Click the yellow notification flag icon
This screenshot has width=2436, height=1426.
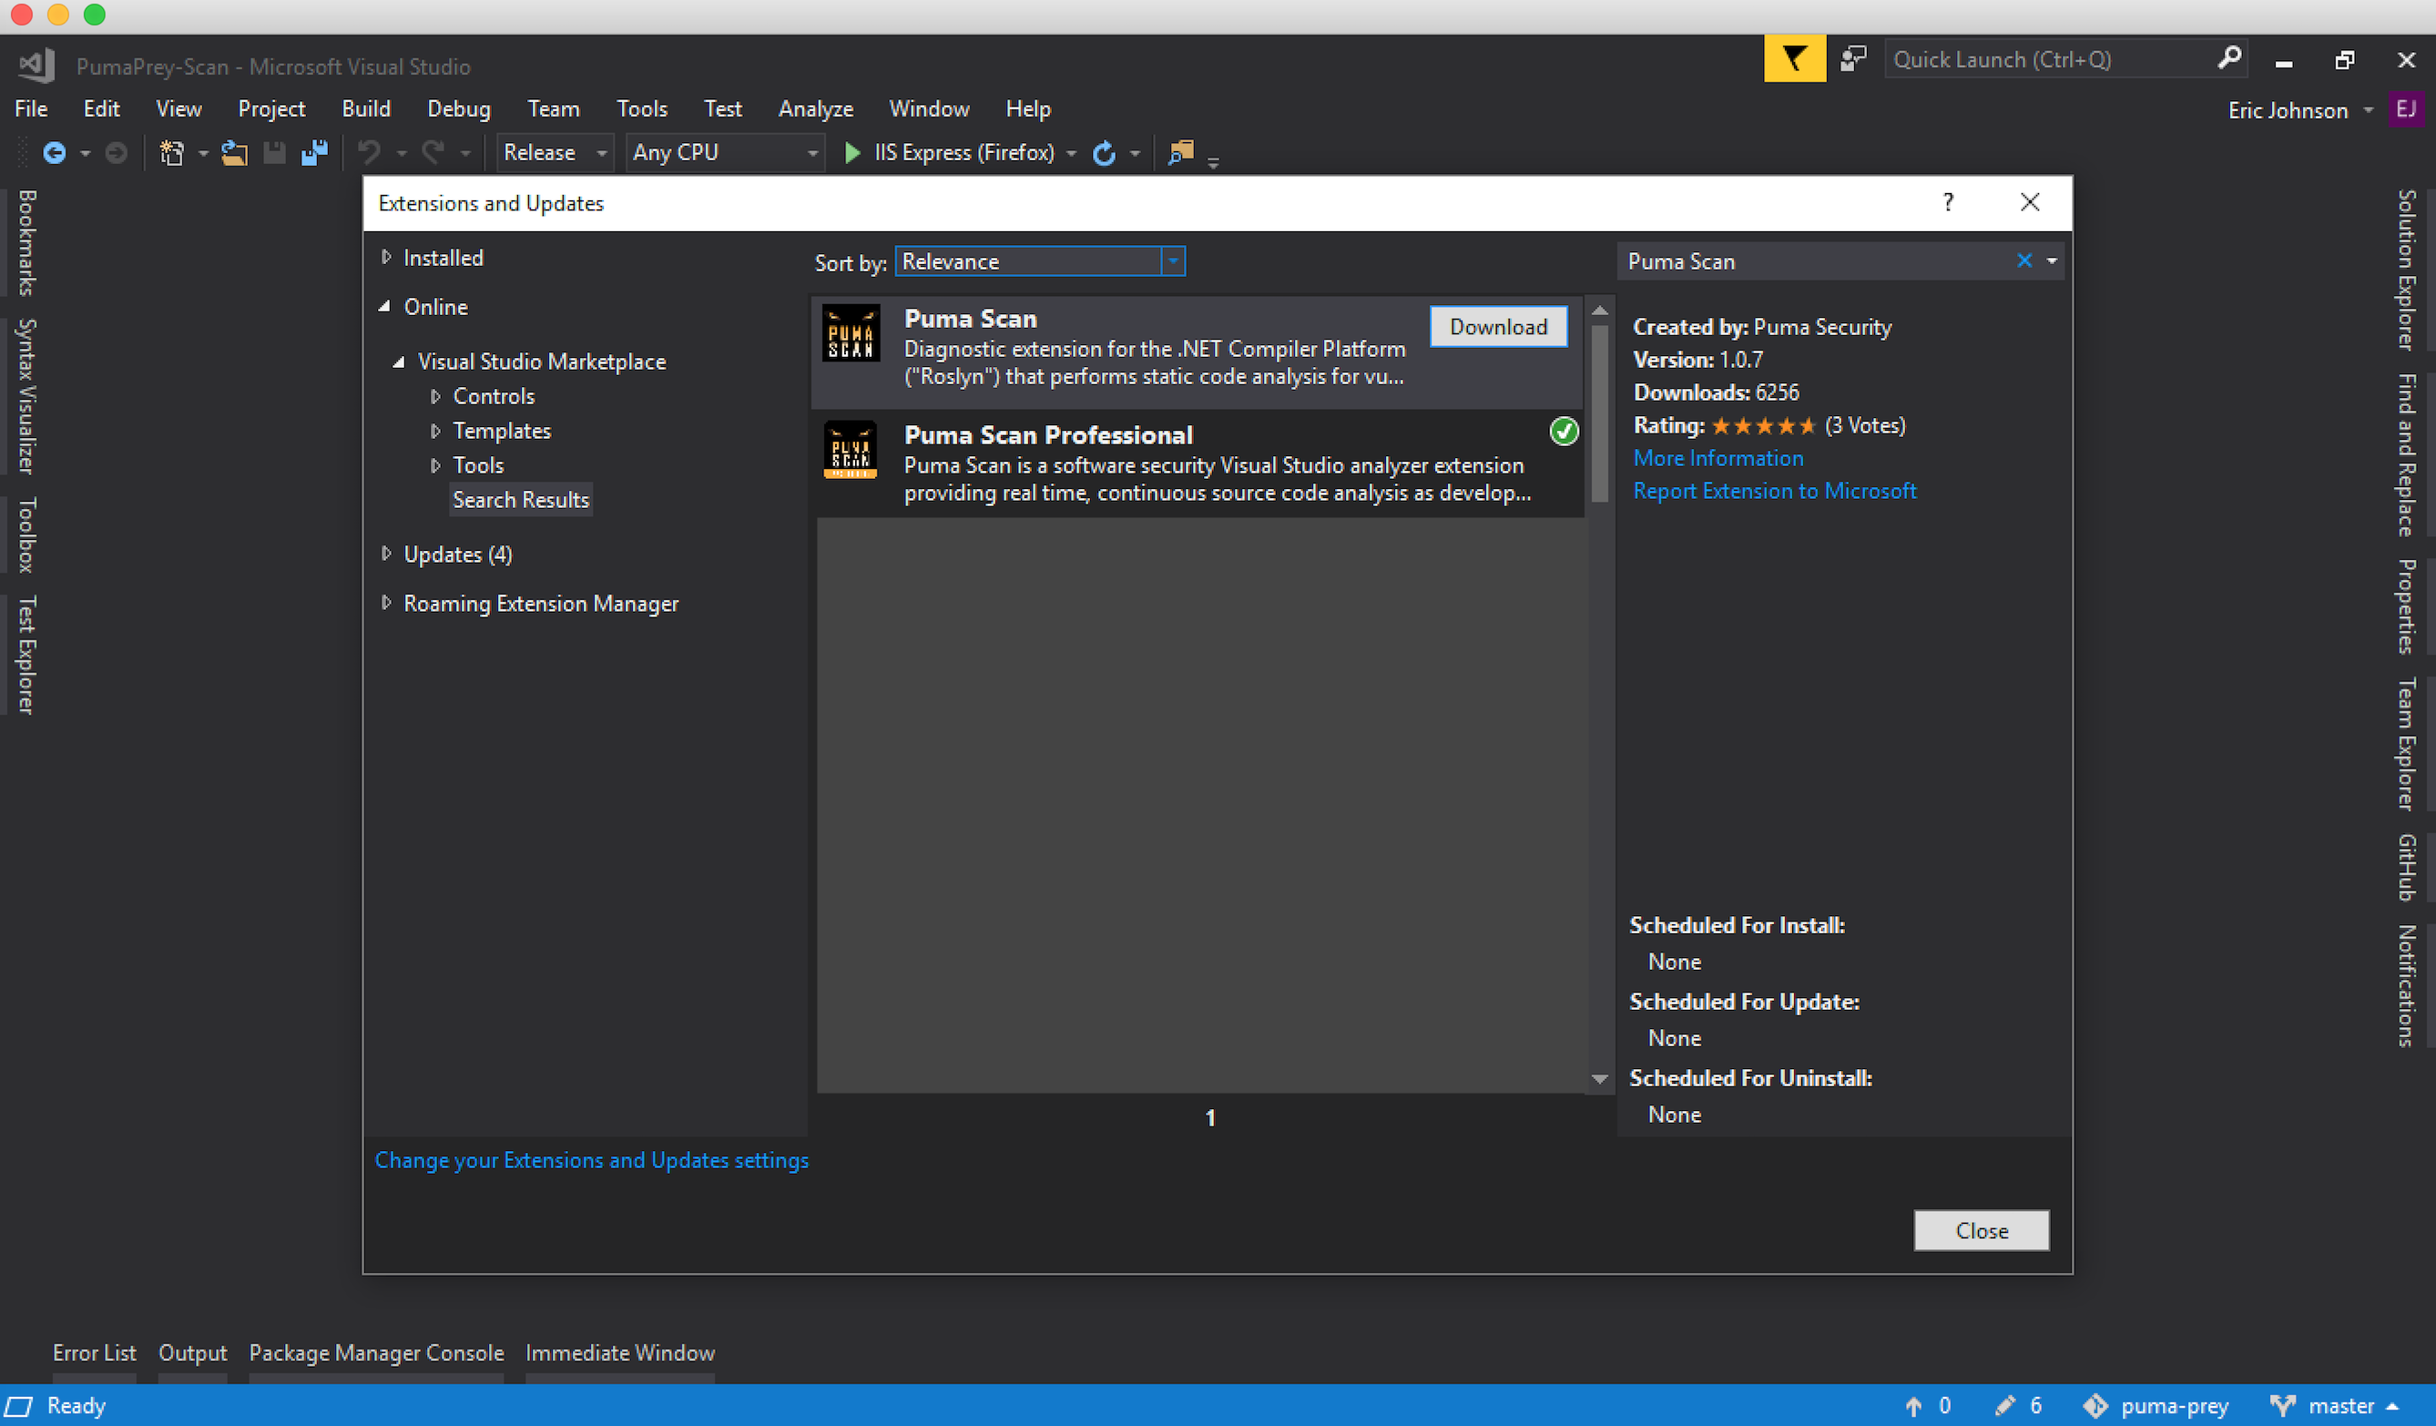pyautogui.click(x=1794, y=58)
